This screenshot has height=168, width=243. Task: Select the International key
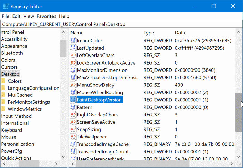click(15, 123)
